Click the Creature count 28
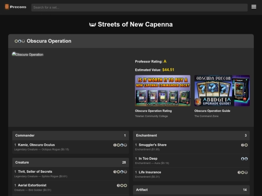The width and height of the screenshot is (262, 196). point(124,163)
